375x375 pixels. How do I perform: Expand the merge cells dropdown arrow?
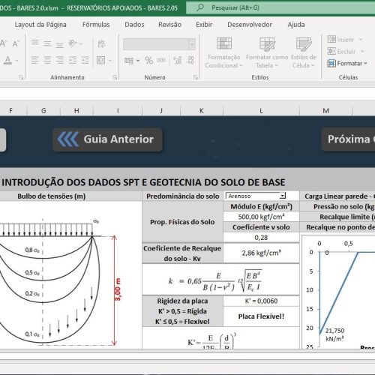coord(110,61)
